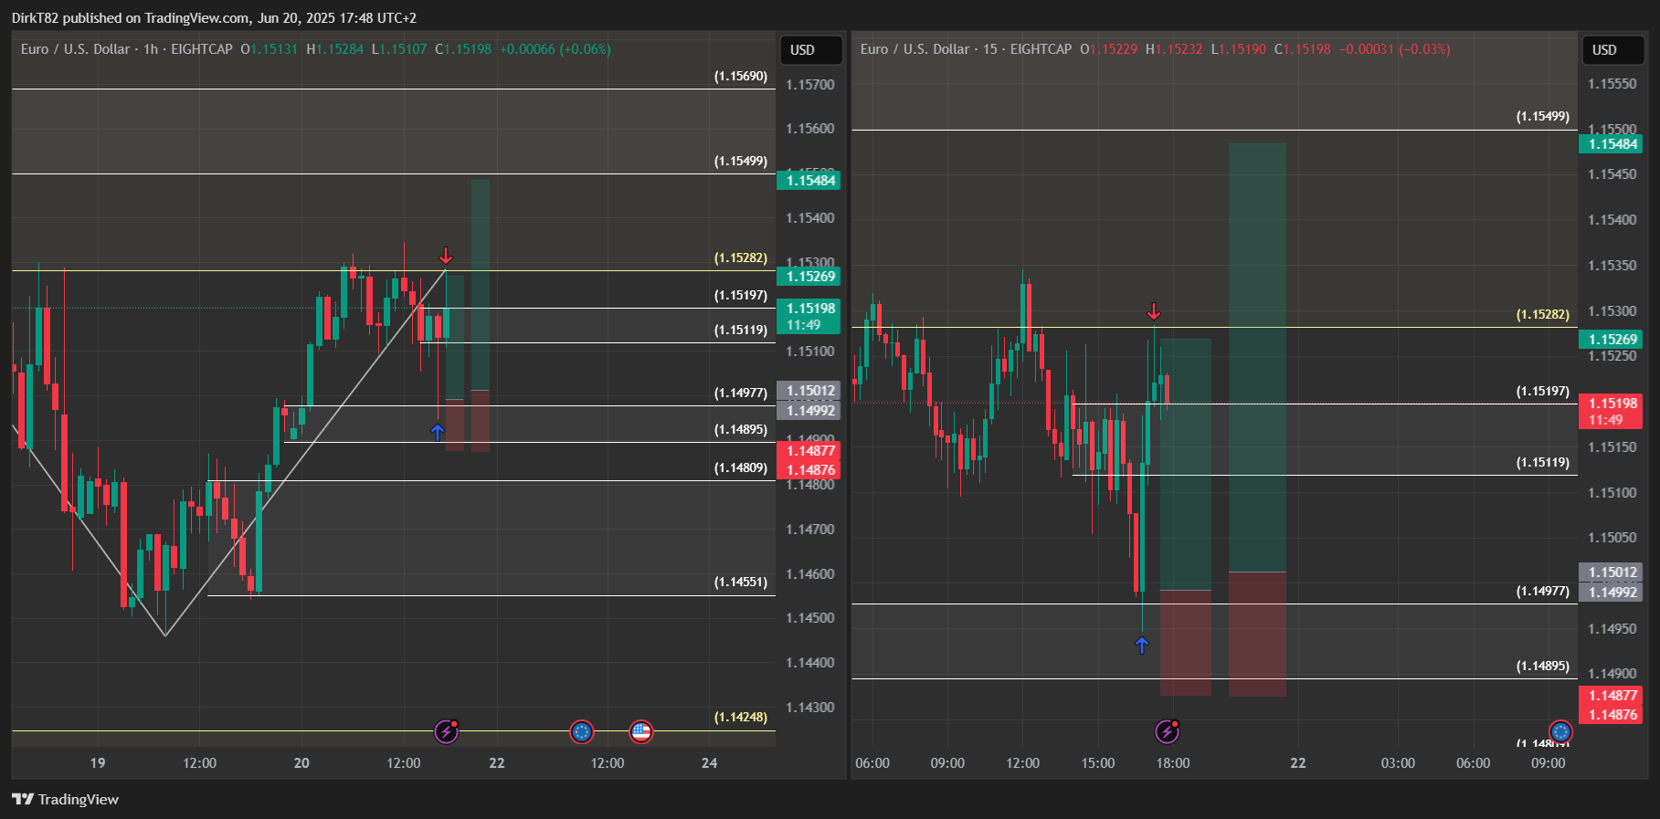1660x819 pixels.
Task: Open the EU flag event on 15-minute chart
Action: click(x=1560, y=731)
